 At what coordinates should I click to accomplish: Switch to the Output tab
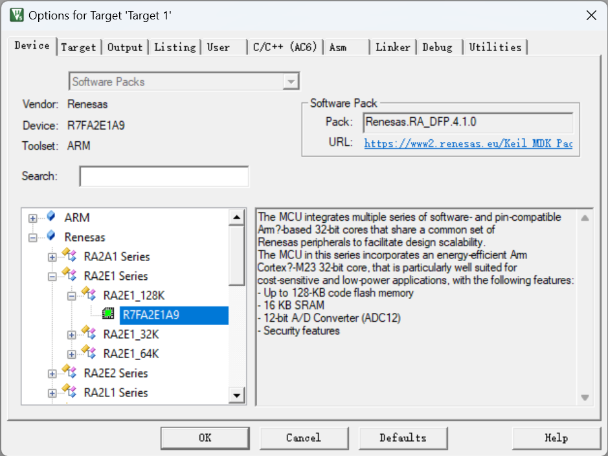pos(125,47)
